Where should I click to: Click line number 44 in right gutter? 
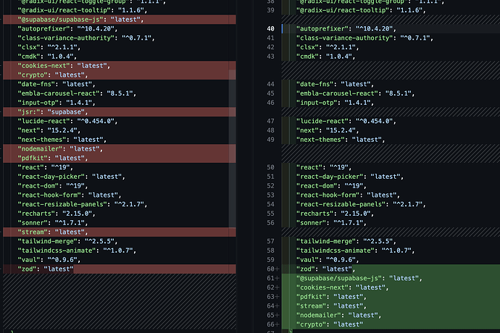coord(270,84)
